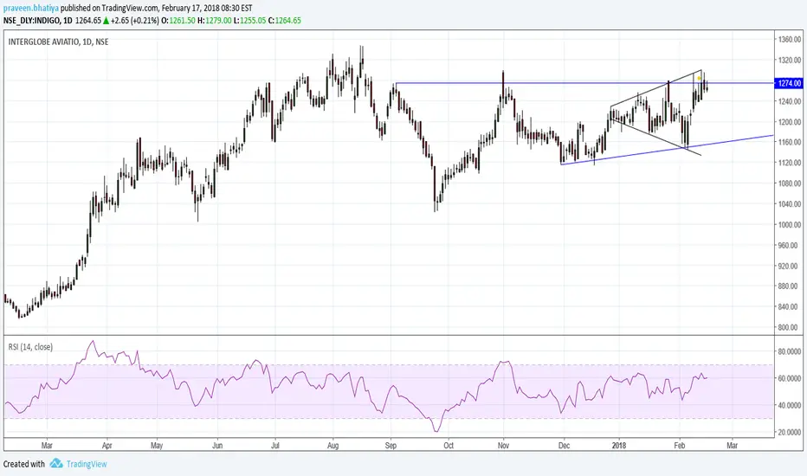This screenshot has width=807, height=476.
Task: Click the INTERGLOBE AVIATIO, 1D, NSE legend
Action: click(58, 42)
